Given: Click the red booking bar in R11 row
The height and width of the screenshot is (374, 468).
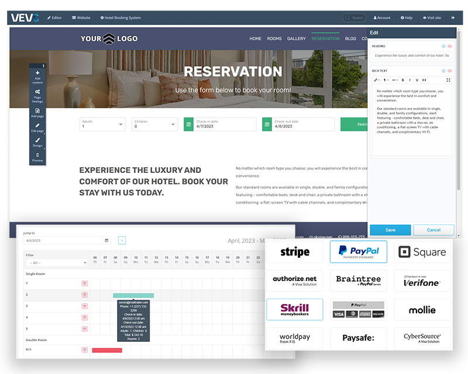Looking at the screenshot, I should [107, 350].
